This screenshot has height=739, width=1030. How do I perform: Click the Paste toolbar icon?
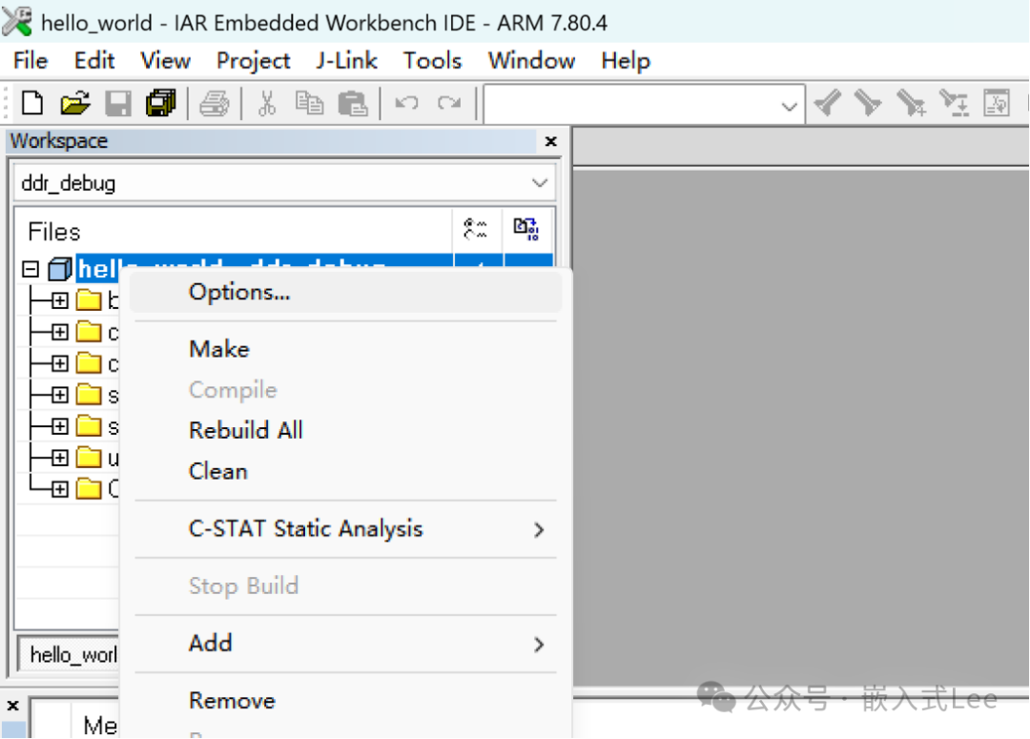click(354, 103)
